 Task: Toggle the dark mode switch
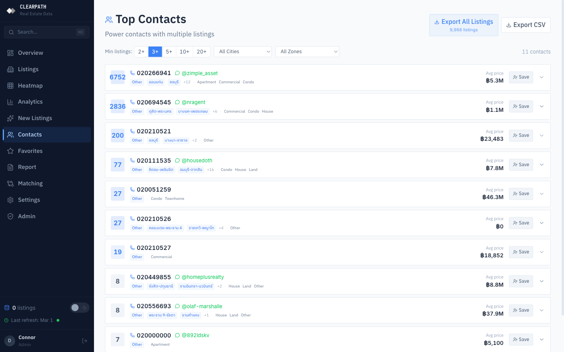coord(80,308)
